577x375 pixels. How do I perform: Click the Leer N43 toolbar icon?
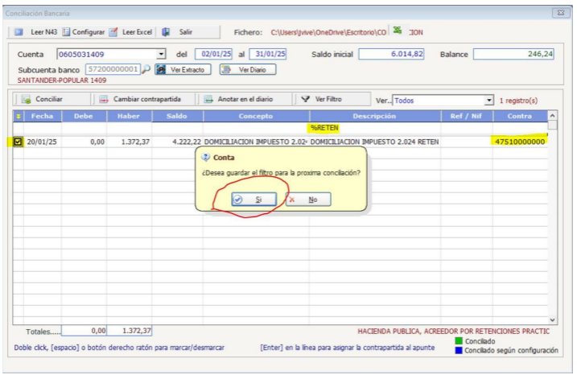20,32
